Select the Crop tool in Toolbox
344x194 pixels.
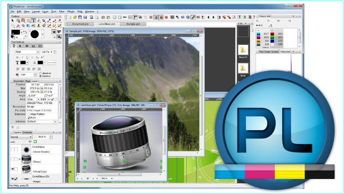click(44, 21)
